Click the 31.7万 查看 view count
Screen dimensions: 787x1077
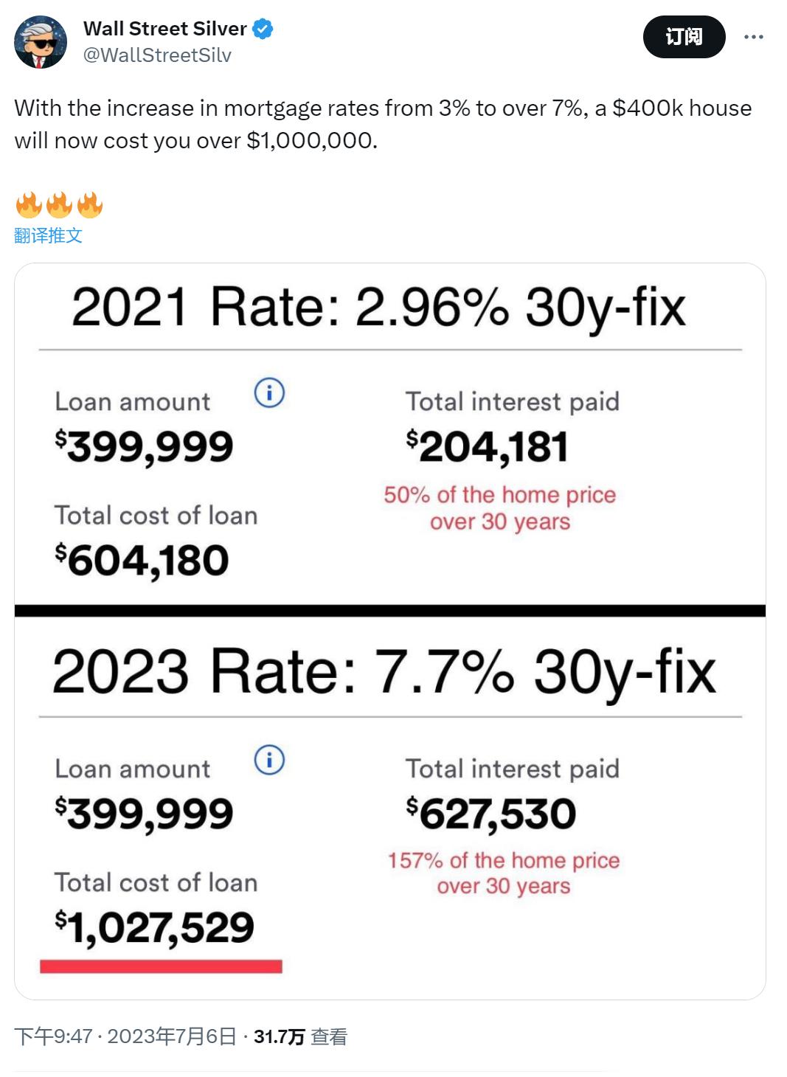[300, 1036]
